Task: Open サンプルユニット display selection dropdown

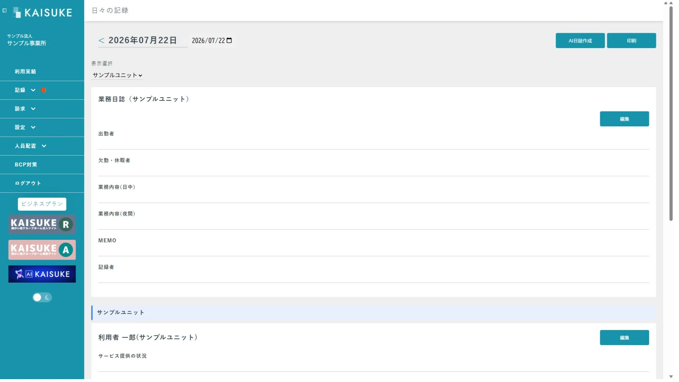Action: click(117, 75)
